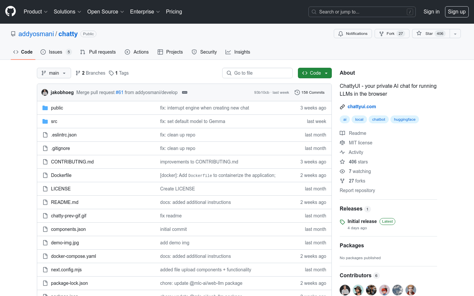The height and width of the screenshot is (296, 474).
Task: Click the GitHub logo icon
Action: click(11, 12)
